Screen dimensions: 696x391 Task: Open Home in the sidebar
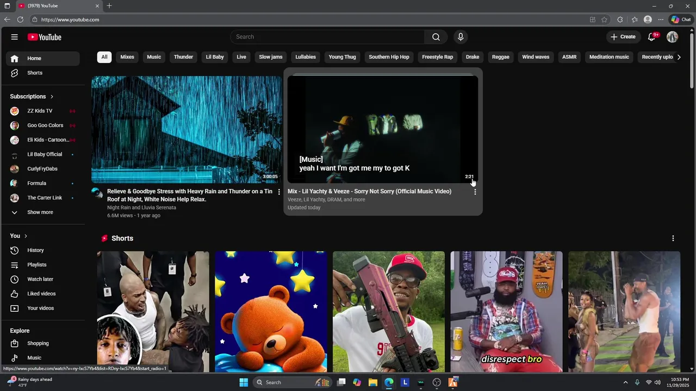tap(43, 59)
